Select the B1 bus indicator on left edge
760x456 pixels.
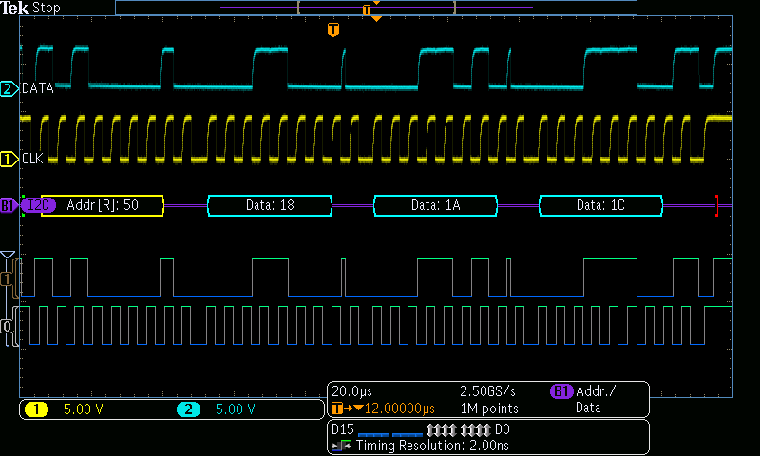(x=8, y=205)
